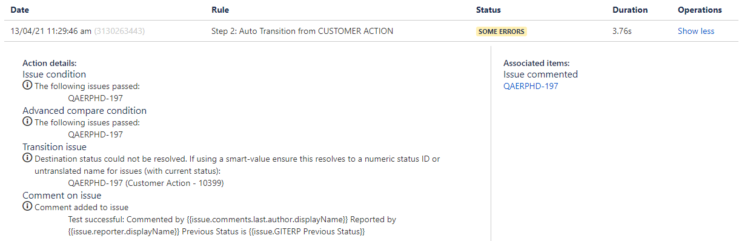
Task: Click the 3.76s duration value
Action: tap(622, 31)
